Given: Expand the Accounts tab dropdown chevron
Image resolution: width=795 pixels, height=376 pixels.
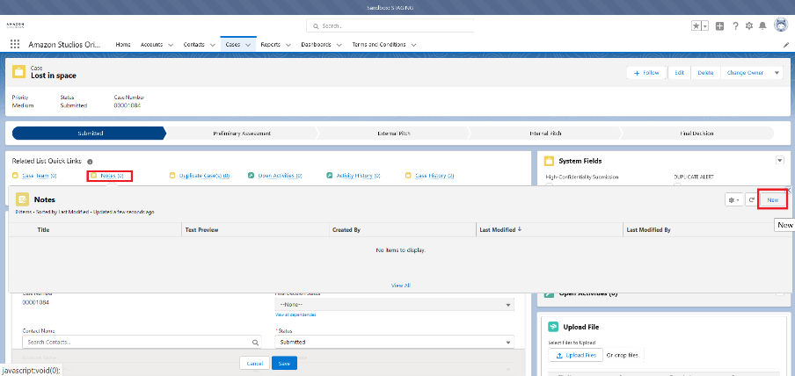Looking at the screenshot, I should point(171,45).
